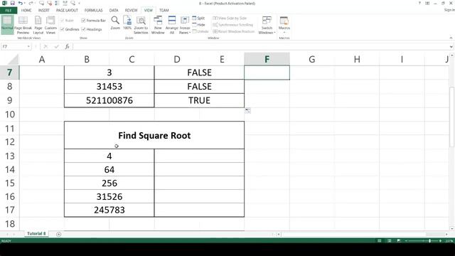Click Synchronous Scrolling
This screenshot has width=455, height=256.
(233, 25)
